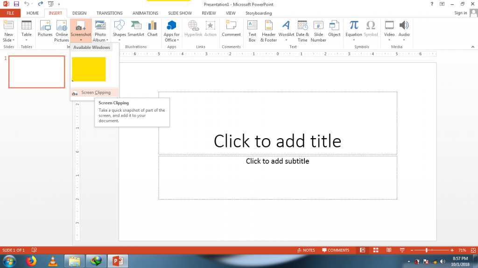This screenshot has height=268, width=478.
Task: Toggle the Comments pane in the status bar
Action: click(x=335, y=250)
